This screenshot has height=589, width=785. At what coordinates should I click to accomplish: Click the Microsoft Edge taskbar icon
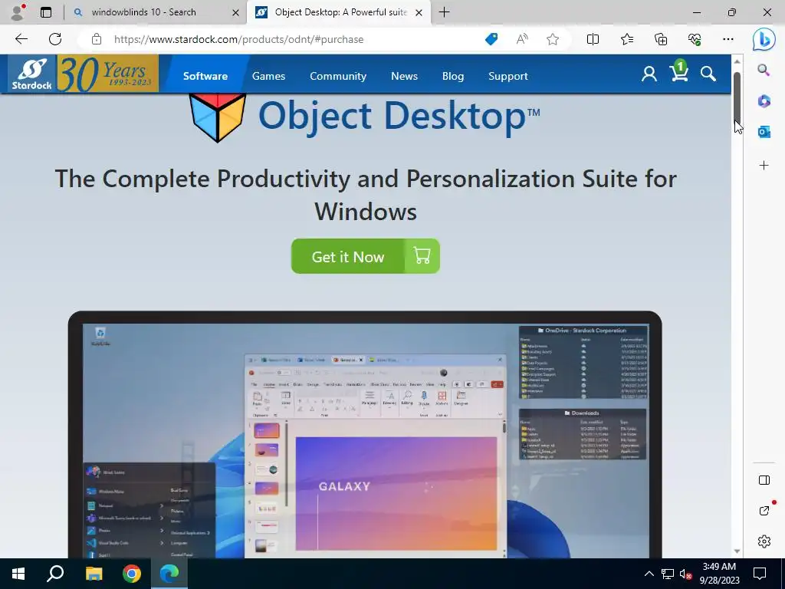pyautogui.click(x=169, y=574)
